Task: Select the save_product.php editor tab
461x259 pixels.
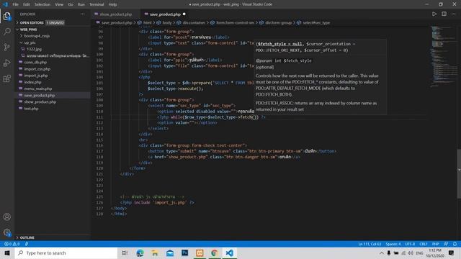Action: pyautogui.click(x=165, y=14)
